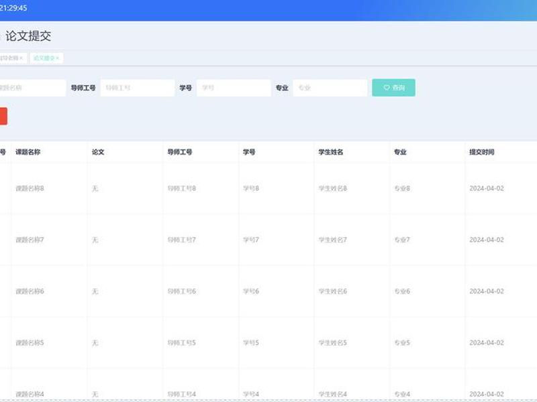Image resolution: width=537 pixels, height=402 pixels.
Task: Click the 专业 column header
Action: tap(400, 152)
